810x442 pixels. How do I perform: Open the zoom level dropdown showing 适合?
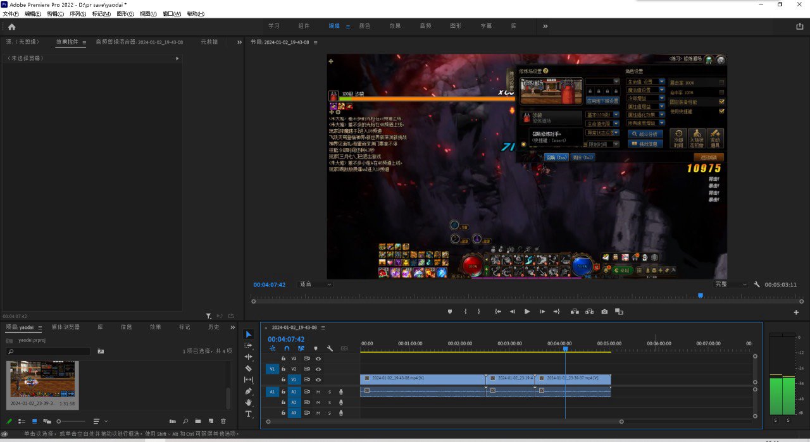click(316, 285)
